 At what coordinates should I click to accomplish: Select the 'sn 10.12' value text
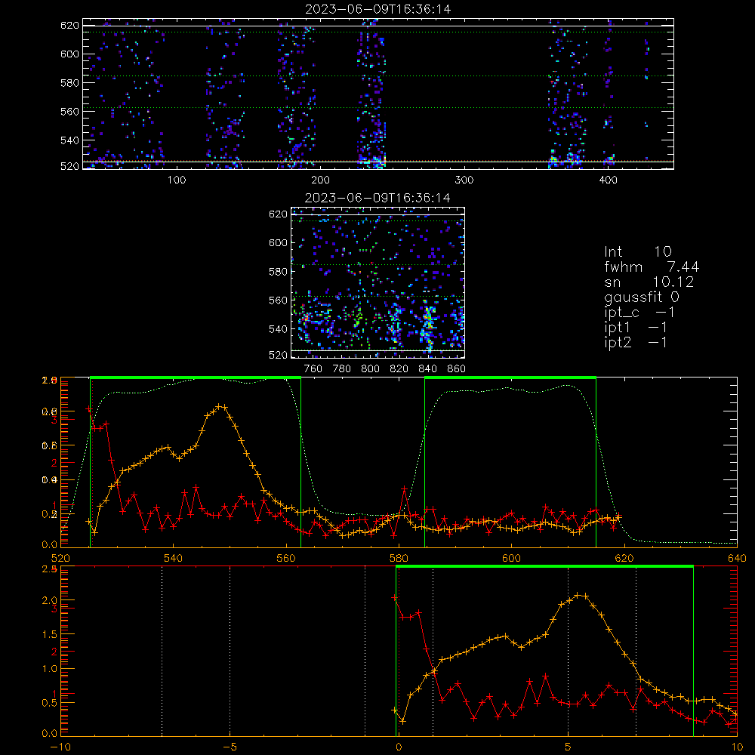tap(649, 282)
